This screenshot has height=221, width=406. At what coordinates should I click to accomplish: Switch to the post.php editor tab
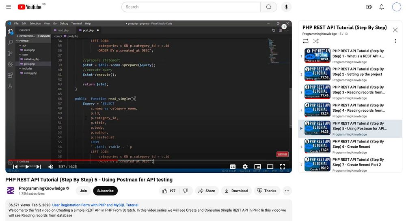(x=88, y=30)
